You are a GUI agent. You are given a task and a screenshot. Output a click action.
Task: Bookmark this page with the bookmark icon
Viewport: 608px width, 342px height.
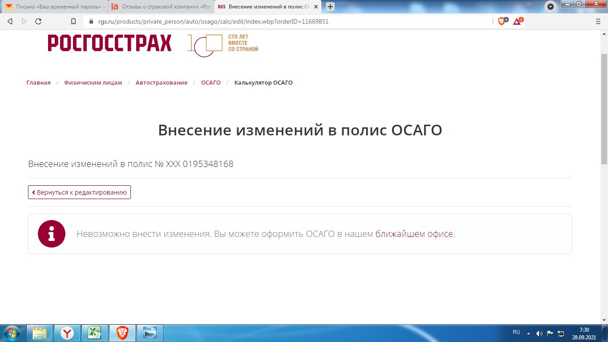(x=74, y=21)
